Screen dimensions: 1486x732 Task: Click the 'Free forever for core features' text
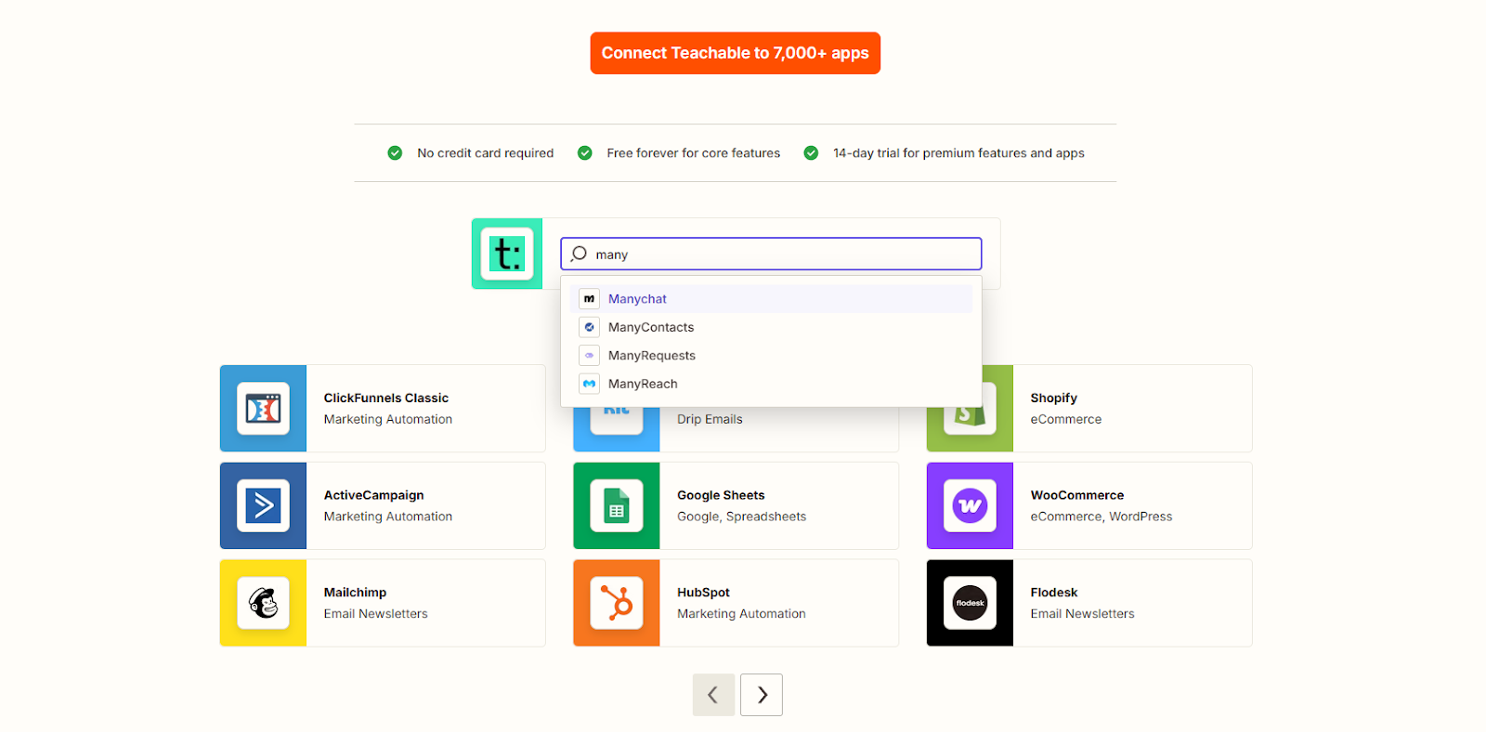click(x=693, y=153)
